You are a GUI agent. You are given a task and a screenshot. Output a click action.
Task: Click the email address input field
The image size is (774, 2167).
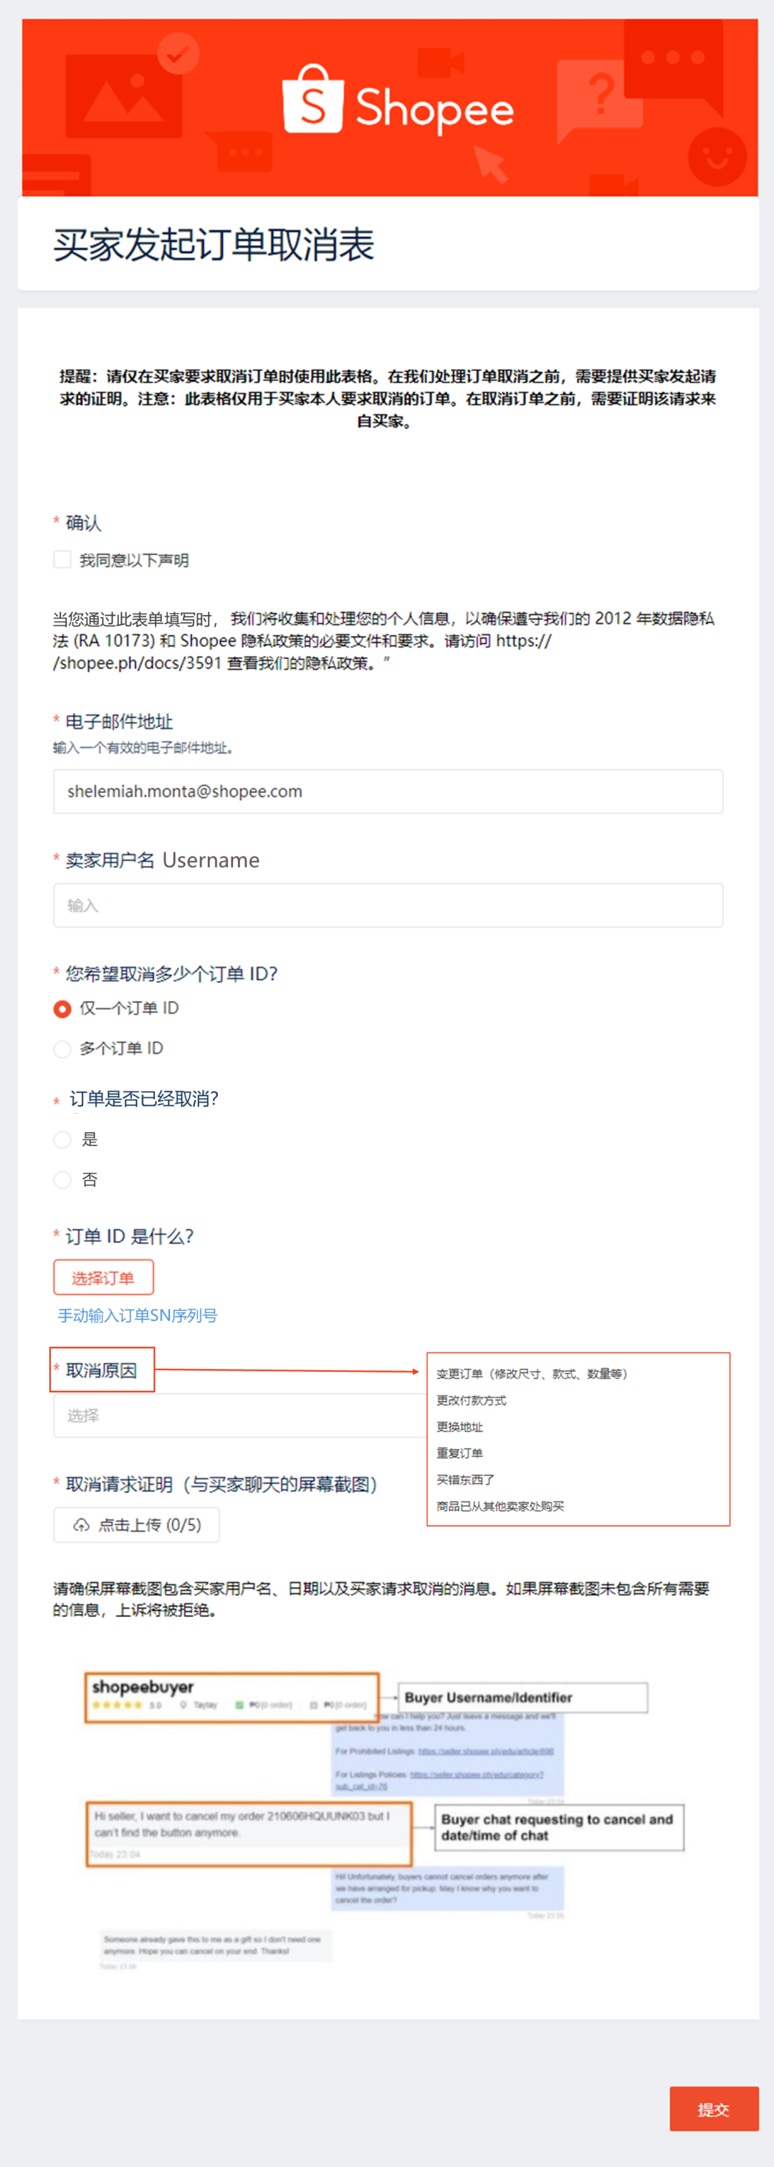tap(388, 792)
